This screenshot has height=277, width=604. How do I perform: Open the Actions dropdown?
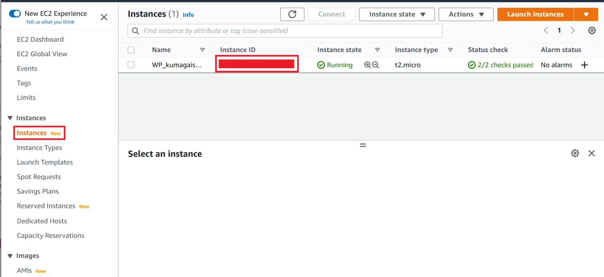tap(466, 14)
